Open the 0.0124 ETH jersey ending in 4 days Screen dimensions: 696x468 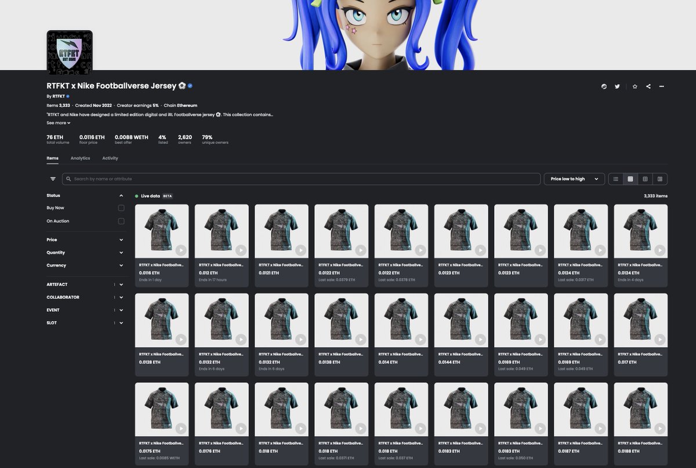640,245
